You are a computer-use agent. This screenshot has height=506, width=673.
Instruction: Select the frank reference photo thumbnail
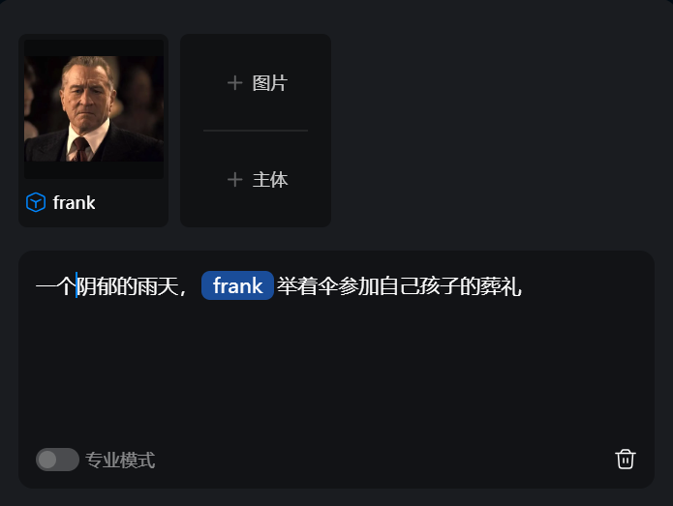[x=94, y=109]
